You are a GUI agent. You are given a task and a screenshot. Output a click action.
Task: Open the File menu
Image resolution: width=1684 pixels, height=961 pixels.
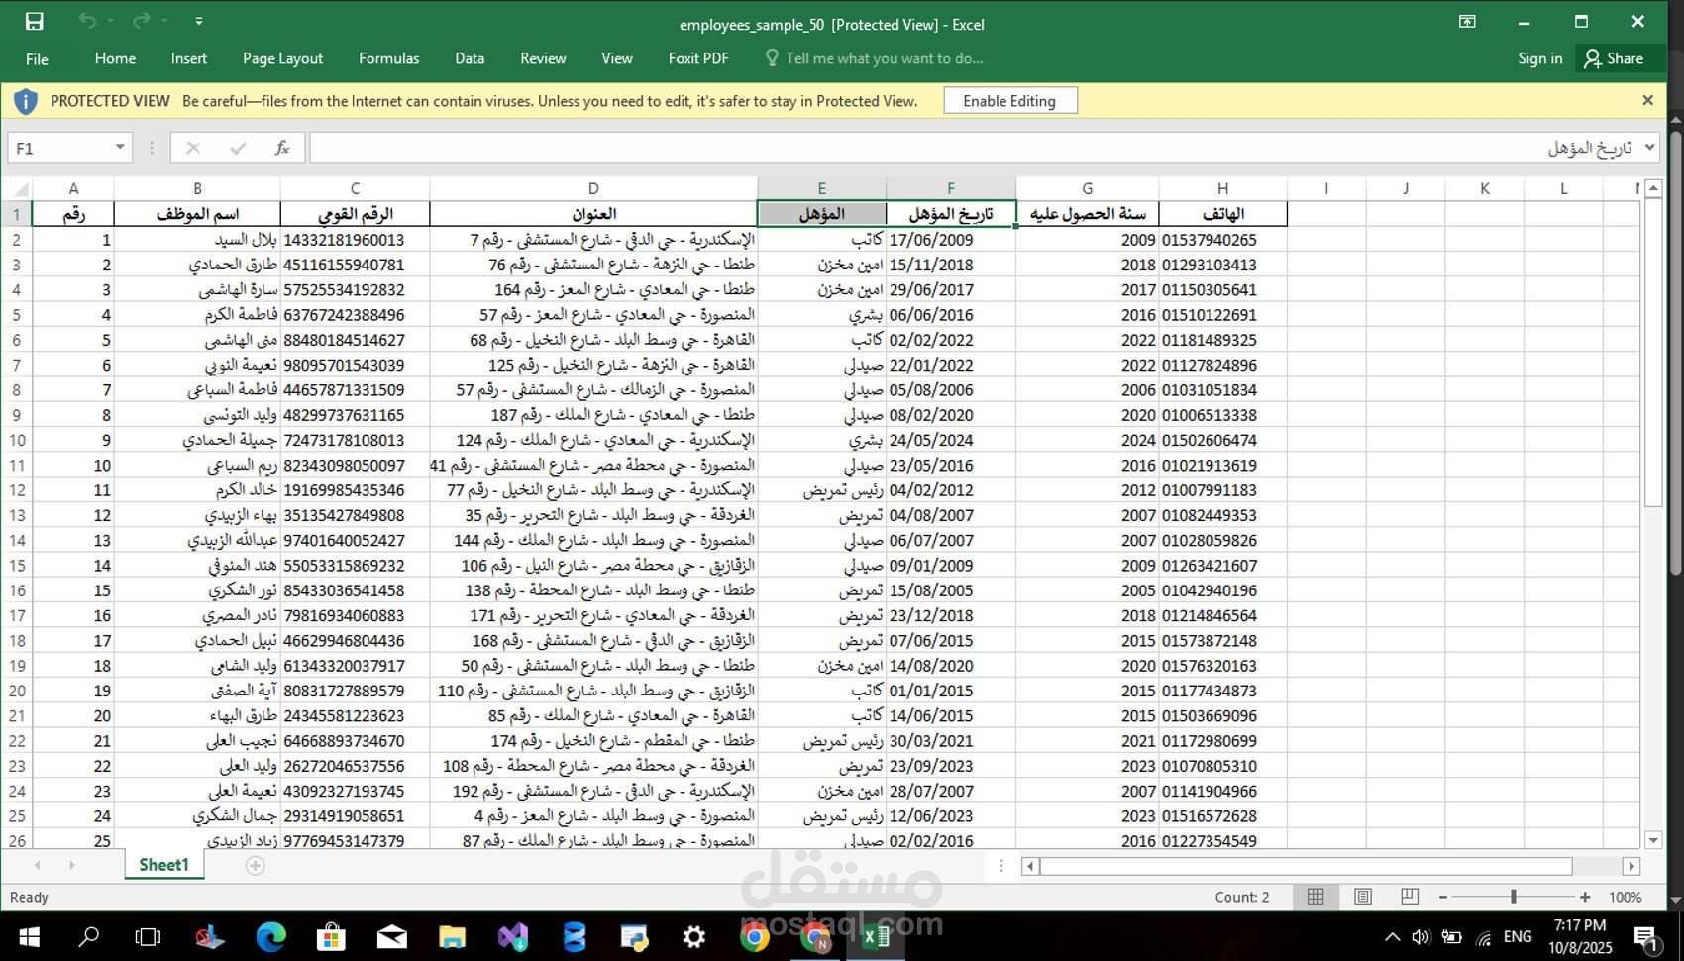tap(37, 59)
